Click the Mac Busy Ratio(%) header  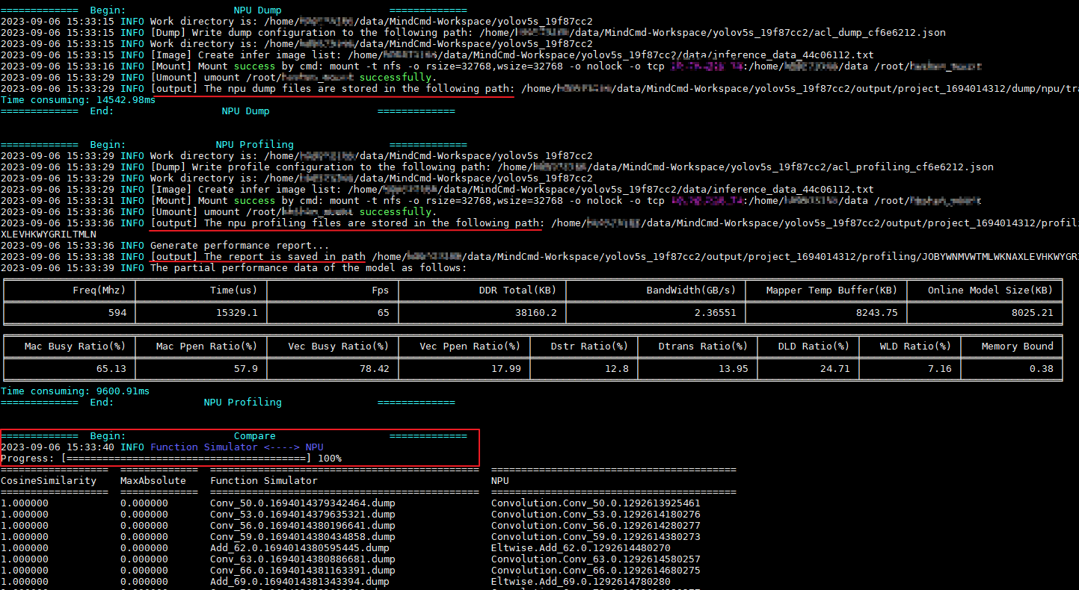pos(75,347)
